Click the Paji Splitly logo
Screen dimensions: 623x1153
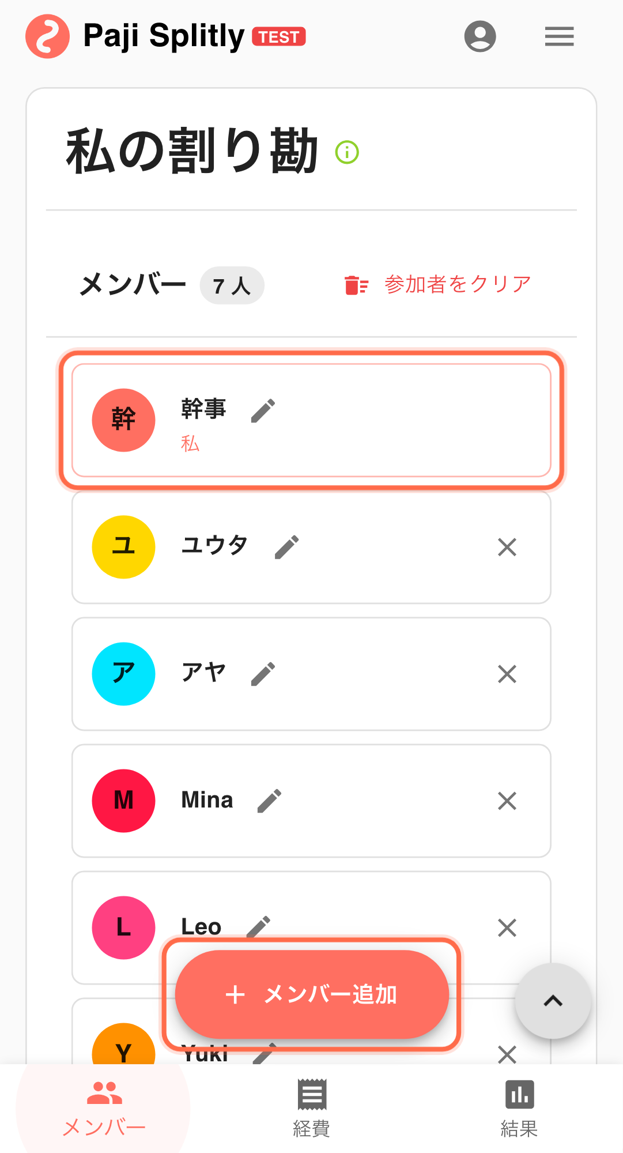(48, 36)
